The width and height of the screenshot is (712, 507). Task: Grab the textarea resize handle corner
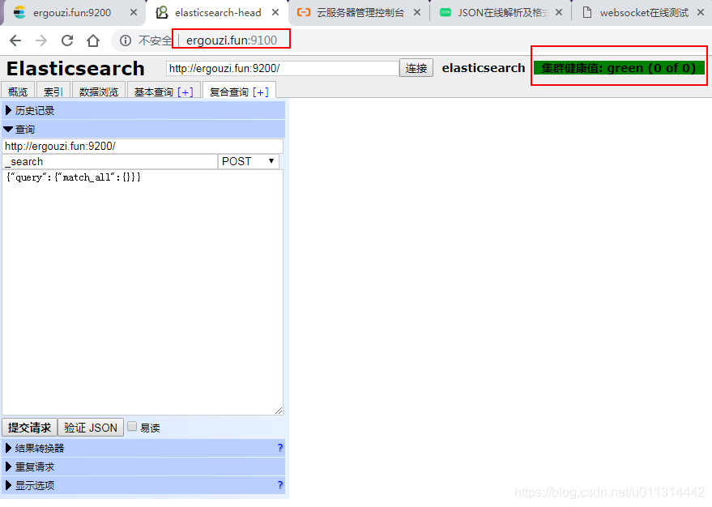click(x=279, y=411)
